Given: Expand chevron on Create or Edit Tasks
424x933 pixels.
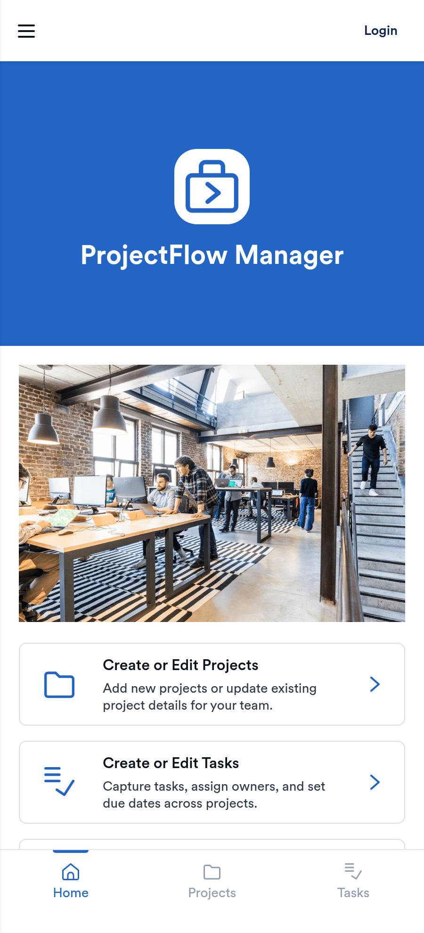Looking at the screenshot, I should click(x=375, y=782).
